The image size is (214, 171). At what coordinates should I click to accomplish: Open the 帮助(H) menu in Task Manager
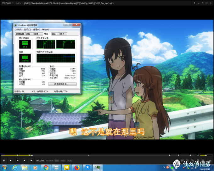[46, 30]
